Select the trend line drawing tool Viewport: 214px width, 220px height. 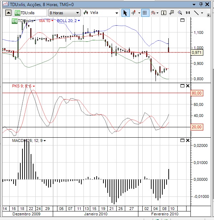pyautogui.click(x=196, y=13)
